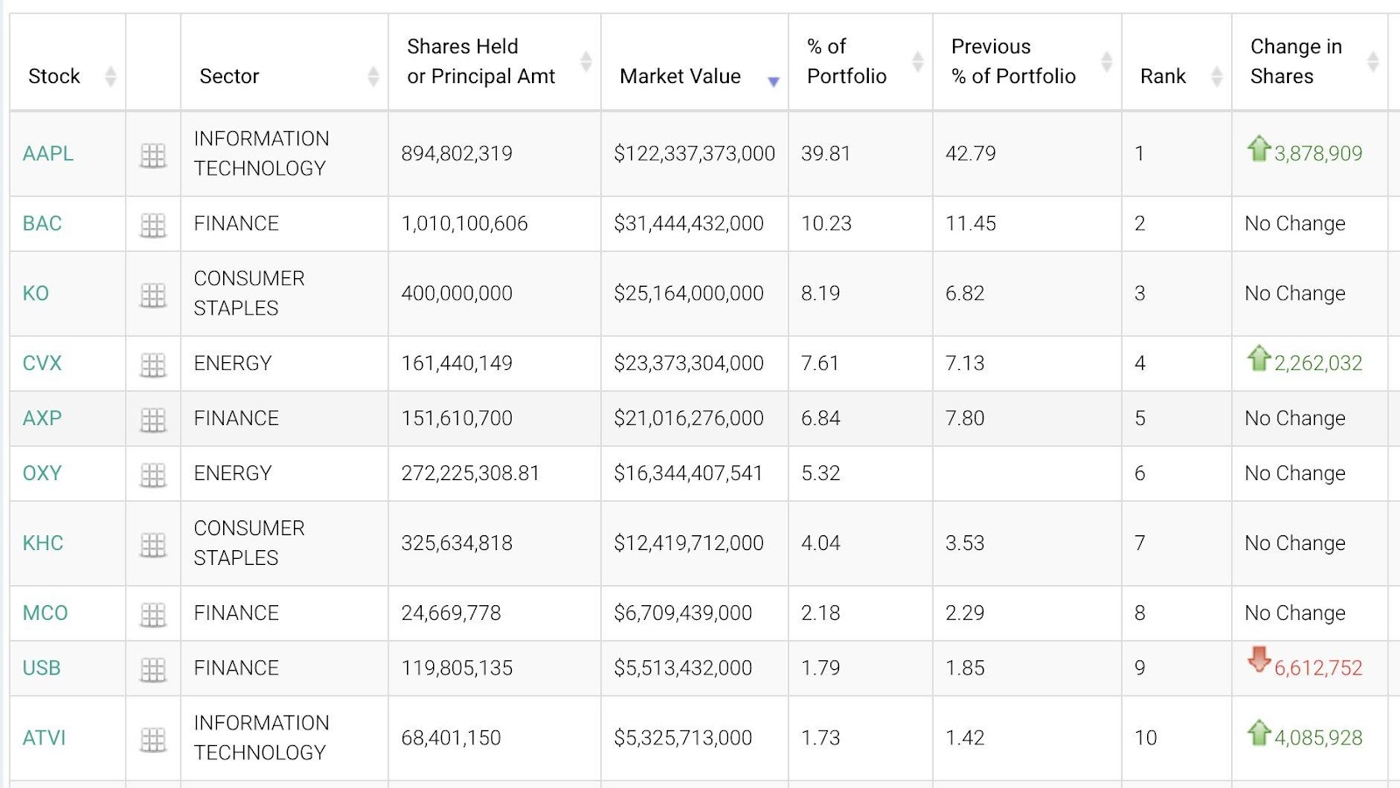The width and height of the screenshot is (1400, 788).
Task: Open the grid icon in the AAPL row
Action: [x=153, y=156]
